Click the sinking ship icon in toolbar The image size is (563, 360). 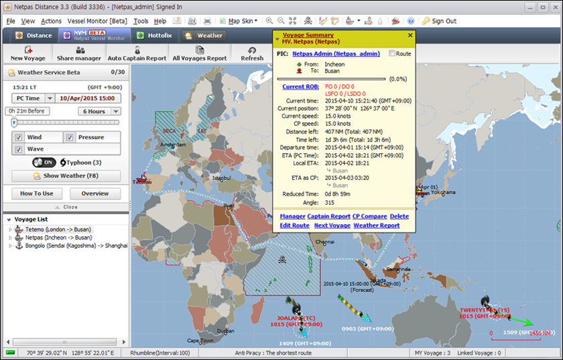pyautogui.click(x=395, y=21)
